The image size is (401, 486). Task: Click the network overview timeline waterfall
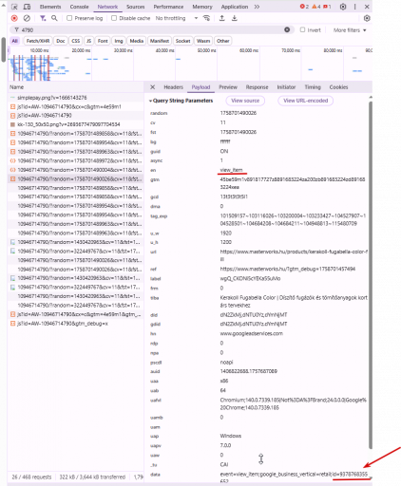click(x=190, y=64)
